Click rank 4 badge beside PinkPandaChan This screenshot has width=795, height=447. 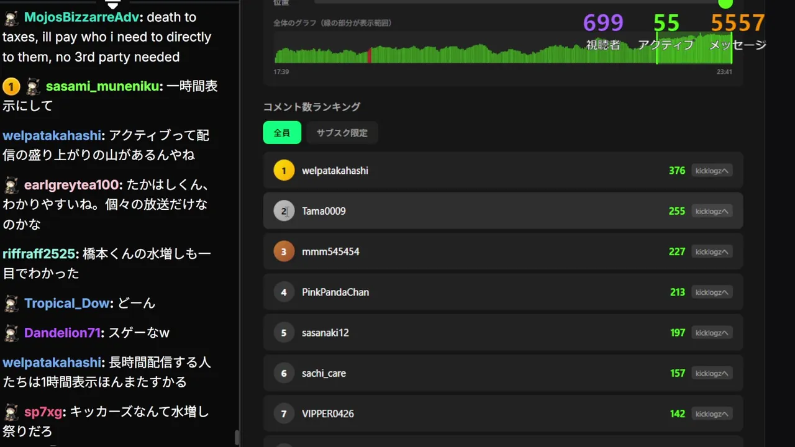[284, 292]
